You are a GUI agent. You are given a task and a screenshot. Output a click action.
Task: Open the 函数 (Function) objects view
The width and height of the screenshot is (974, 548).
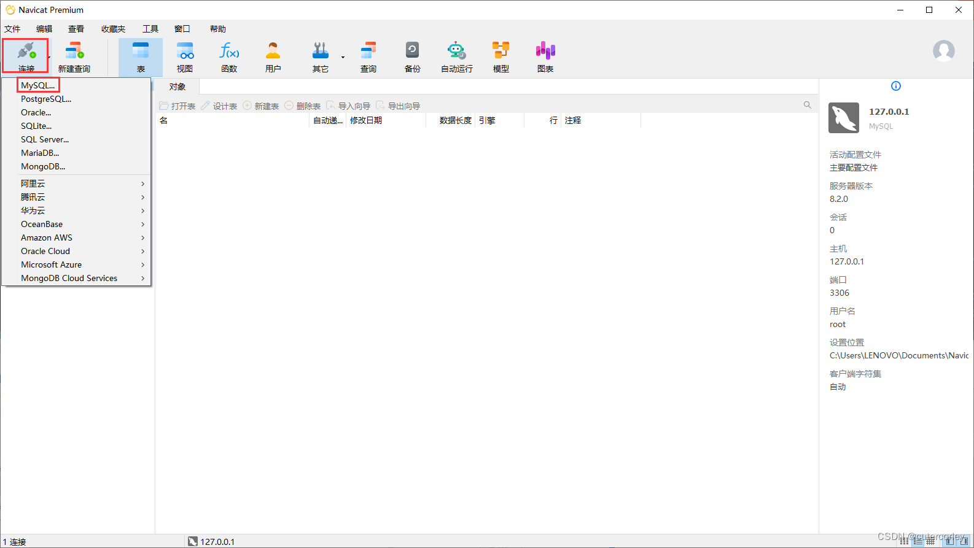(x=229, y=57)
